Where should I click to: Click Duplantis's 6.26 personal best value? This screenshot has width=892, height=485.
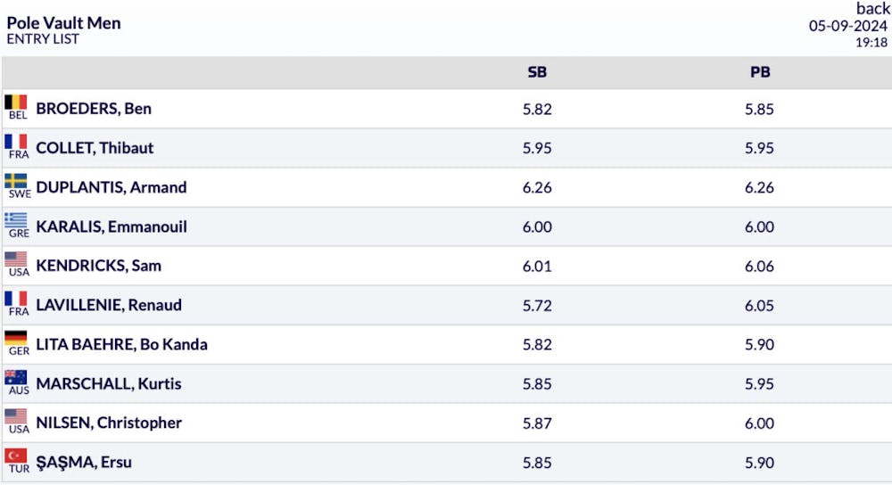pos(760,187)
